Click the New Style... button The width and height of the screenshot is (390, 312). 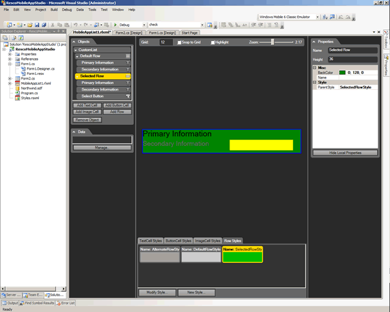coord(196,292)
